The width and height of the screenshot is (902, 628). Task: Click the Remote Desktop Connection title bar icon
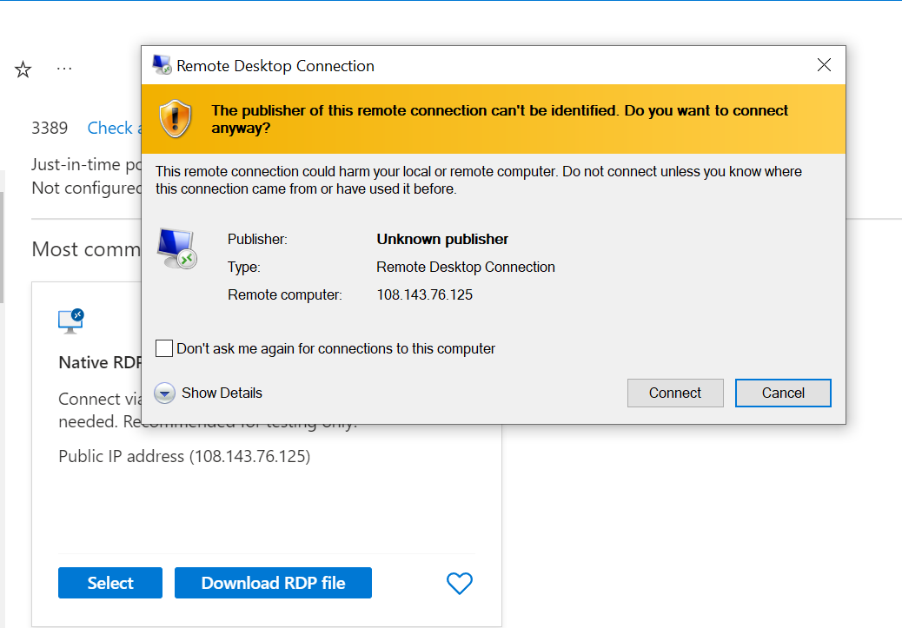162,65
